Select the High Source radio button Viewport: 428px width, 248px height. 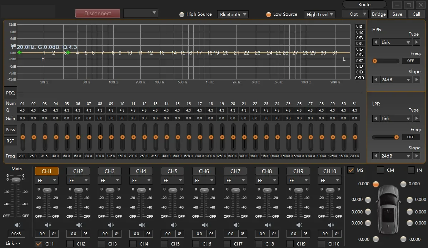click(x=182, y=14)
